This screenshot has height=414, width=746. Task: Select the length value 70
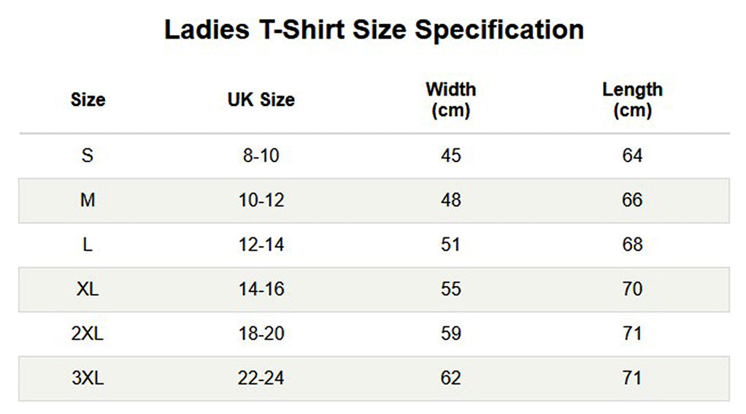[632, 289]
